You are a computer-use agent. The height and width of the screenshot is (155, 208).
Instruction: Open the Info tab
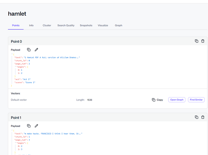[31, 25]
